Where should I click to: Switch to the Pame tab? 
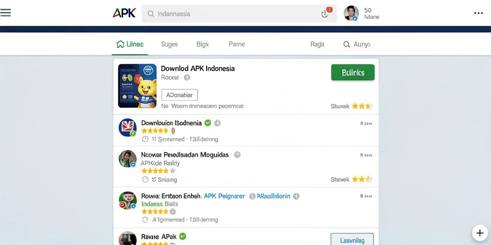[237, 45]
